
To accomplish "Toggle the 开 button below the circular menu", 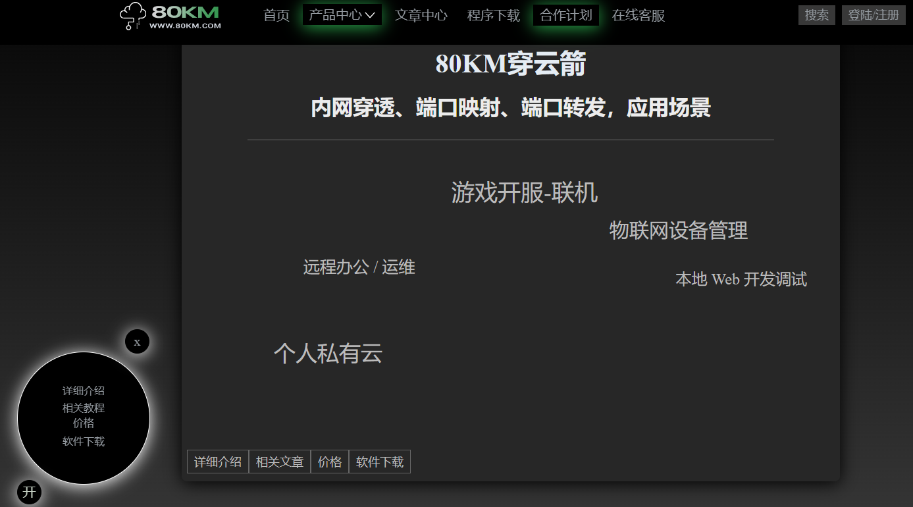I will pyautogui.click(x=29, y=492).
